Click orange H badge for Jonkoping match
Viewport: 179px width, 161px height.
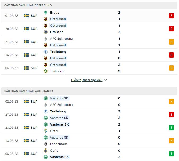tap(171, 68)
